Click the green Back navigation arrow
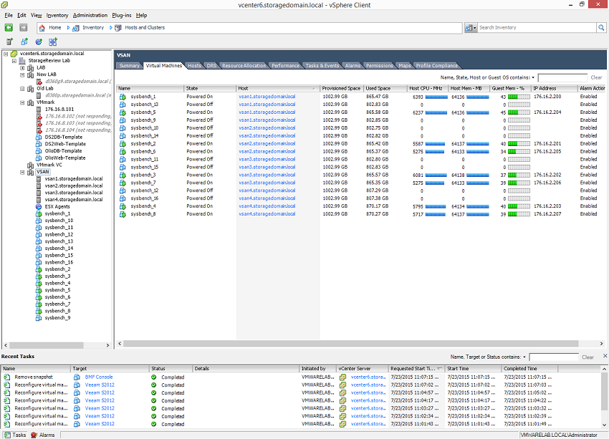This screenshot has width=609, height=439. click(x=9, y=27)
